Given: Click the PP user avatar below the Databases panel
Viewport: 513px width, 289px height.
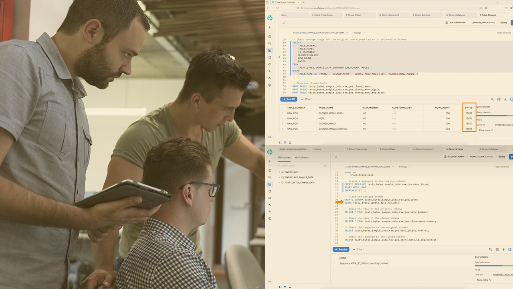Looking at the screenshot, I should click(270, 281).
